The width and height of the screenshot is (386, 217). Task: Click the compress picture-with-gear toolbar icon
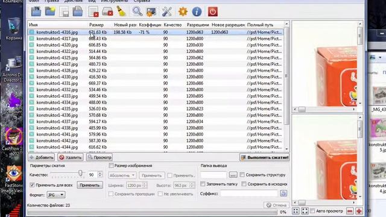coord(151,11)
